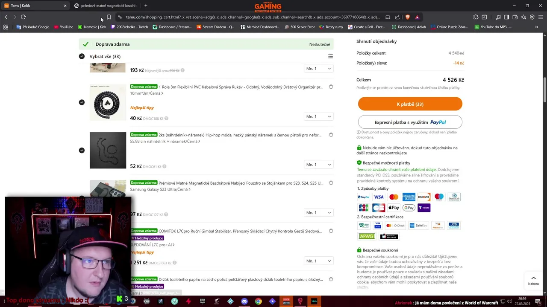Open the YouTube bookmark
Viewport: 547px width, 307px height.
(x=63, y=27)
